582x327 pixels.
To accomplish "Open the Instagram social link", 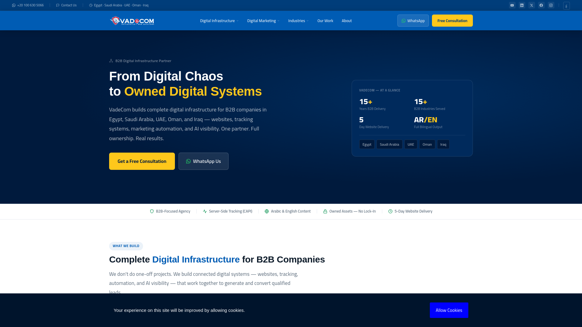I will tap(551, 5).
